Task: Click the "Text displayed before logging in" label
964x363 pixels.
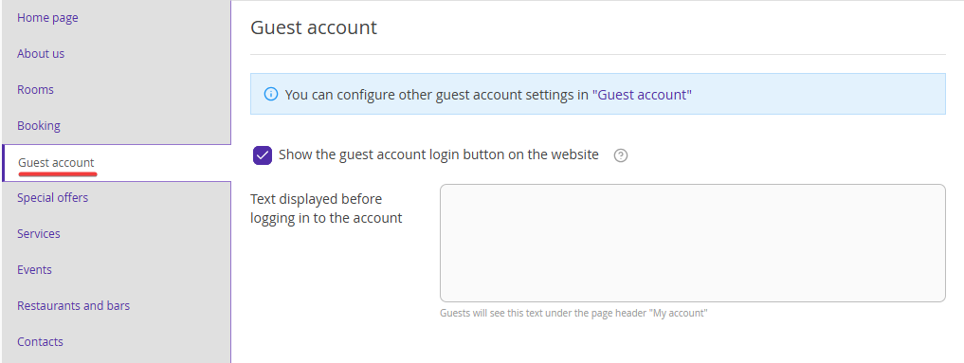Action: pyautogui.click(x=326, y=209)
